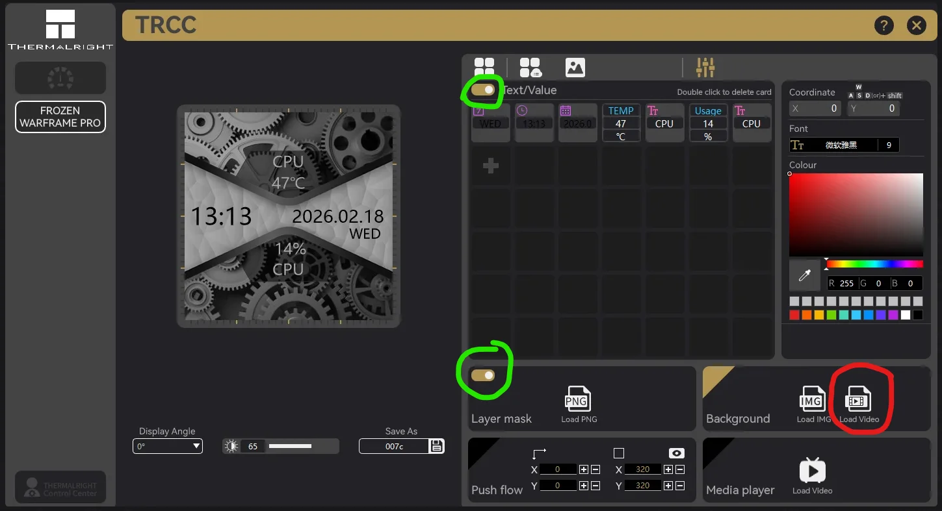The width and height of the screenshot is (942, 511).
Task: Switch to the picture gallery tab
Action: pos(575,67)
